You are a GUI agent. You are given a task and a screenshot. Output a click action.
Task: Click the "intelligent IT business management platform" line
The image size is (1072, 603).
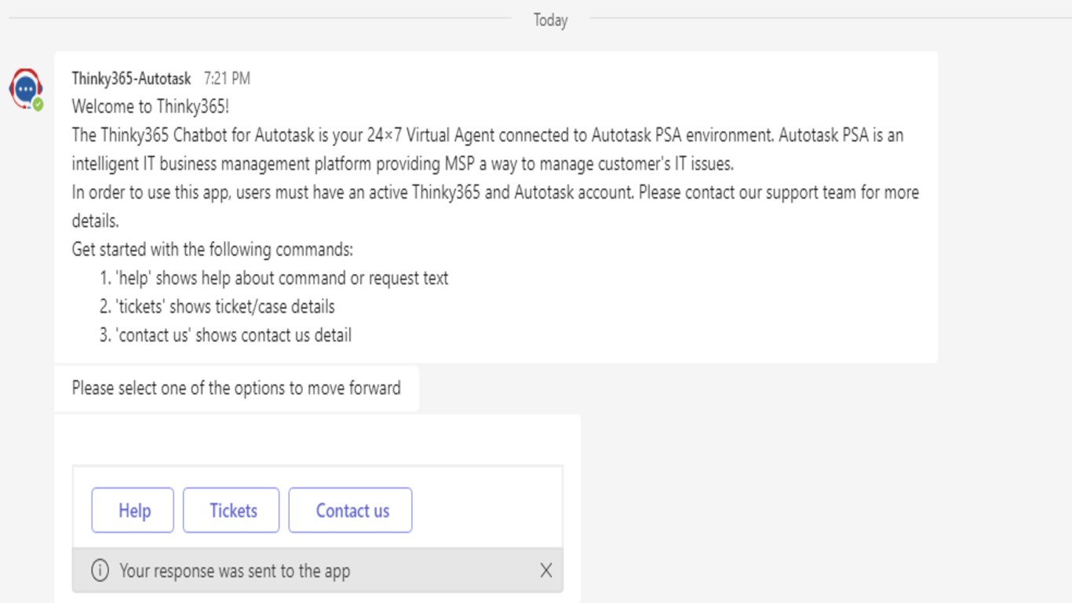click(x=403, y=164)
